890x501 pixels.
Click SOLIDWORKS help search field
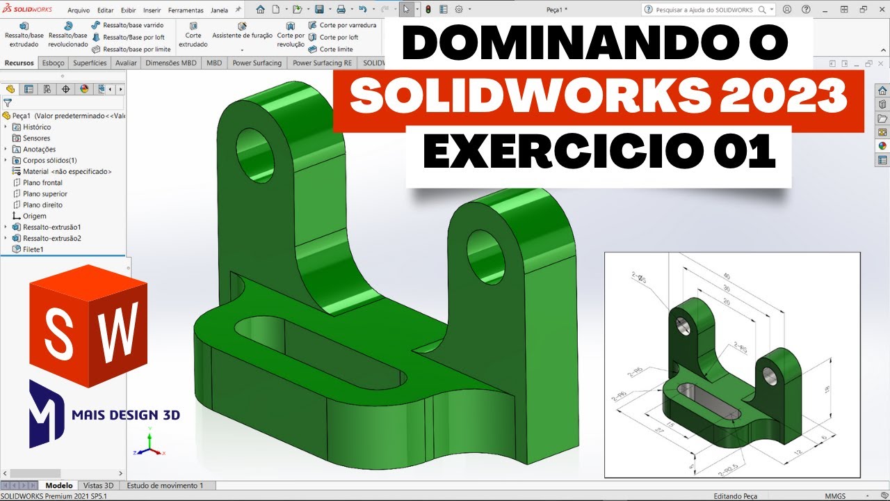(x=707, y=10)
